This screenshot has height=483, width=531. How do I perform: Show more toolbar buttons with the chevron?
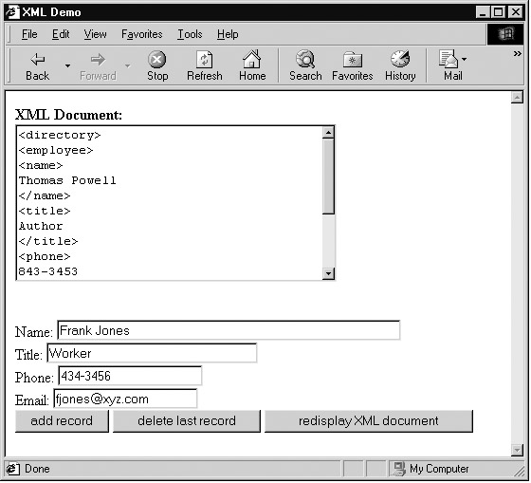point(517,53)
